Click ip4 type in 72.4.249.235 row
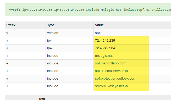This screenshot has height=100, width=171. (x=49, y=41)
